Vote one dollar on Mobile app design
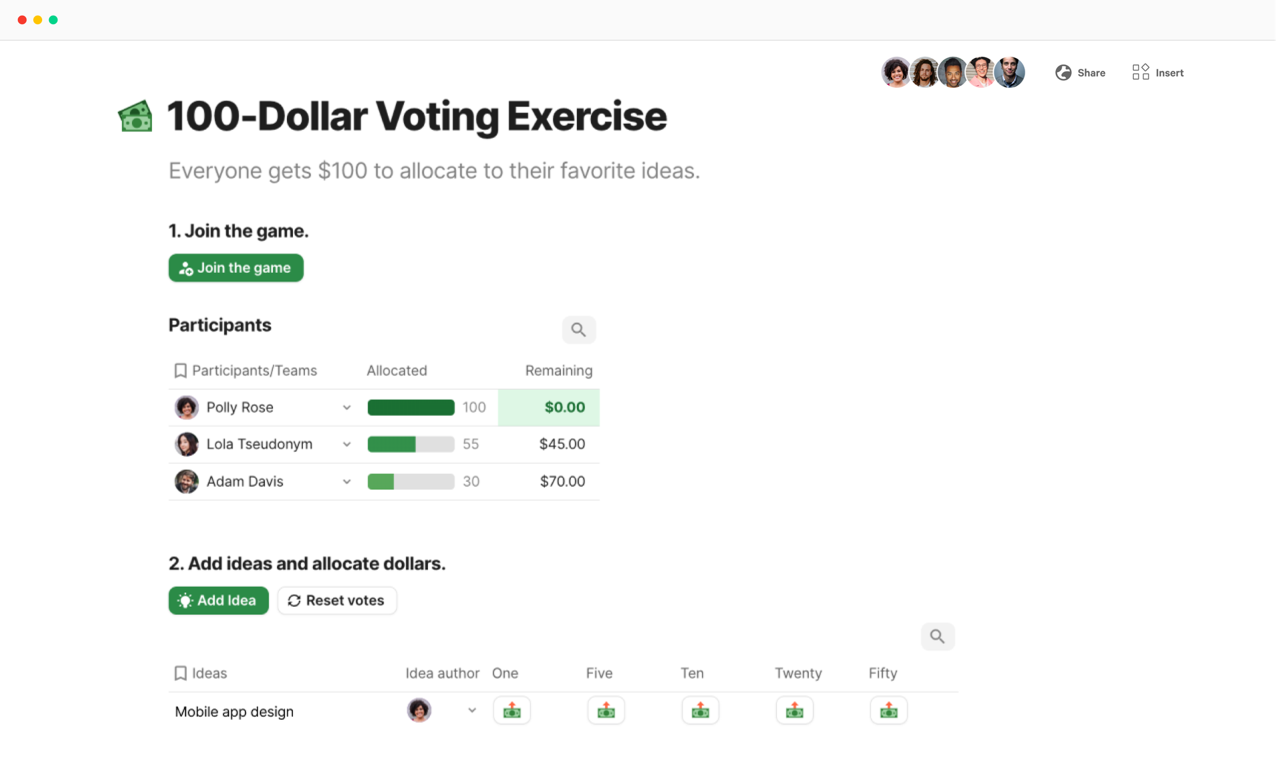 (x=512, y=710)
